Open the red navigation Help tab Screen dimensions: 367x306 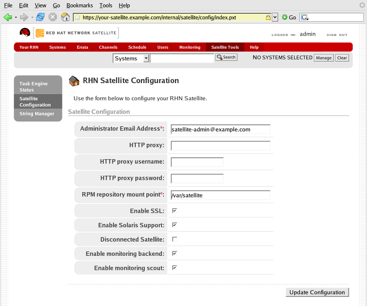click(x=254, y=47)
